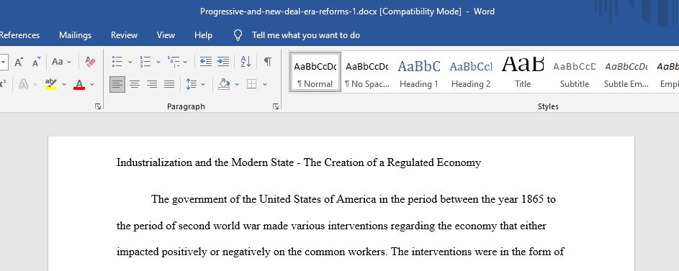The width and height of the screenshot is (679, 271).
Task: Open the Help tab
Action: (x=203, y=35)
